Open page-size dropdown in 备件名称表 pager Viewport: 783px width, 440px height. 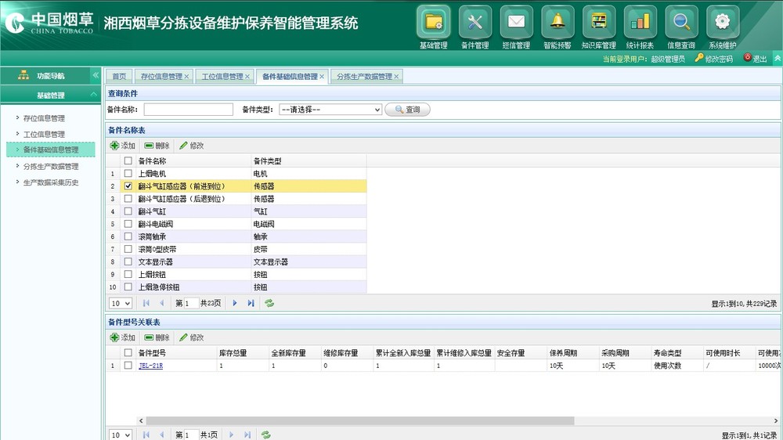(121, 303)
